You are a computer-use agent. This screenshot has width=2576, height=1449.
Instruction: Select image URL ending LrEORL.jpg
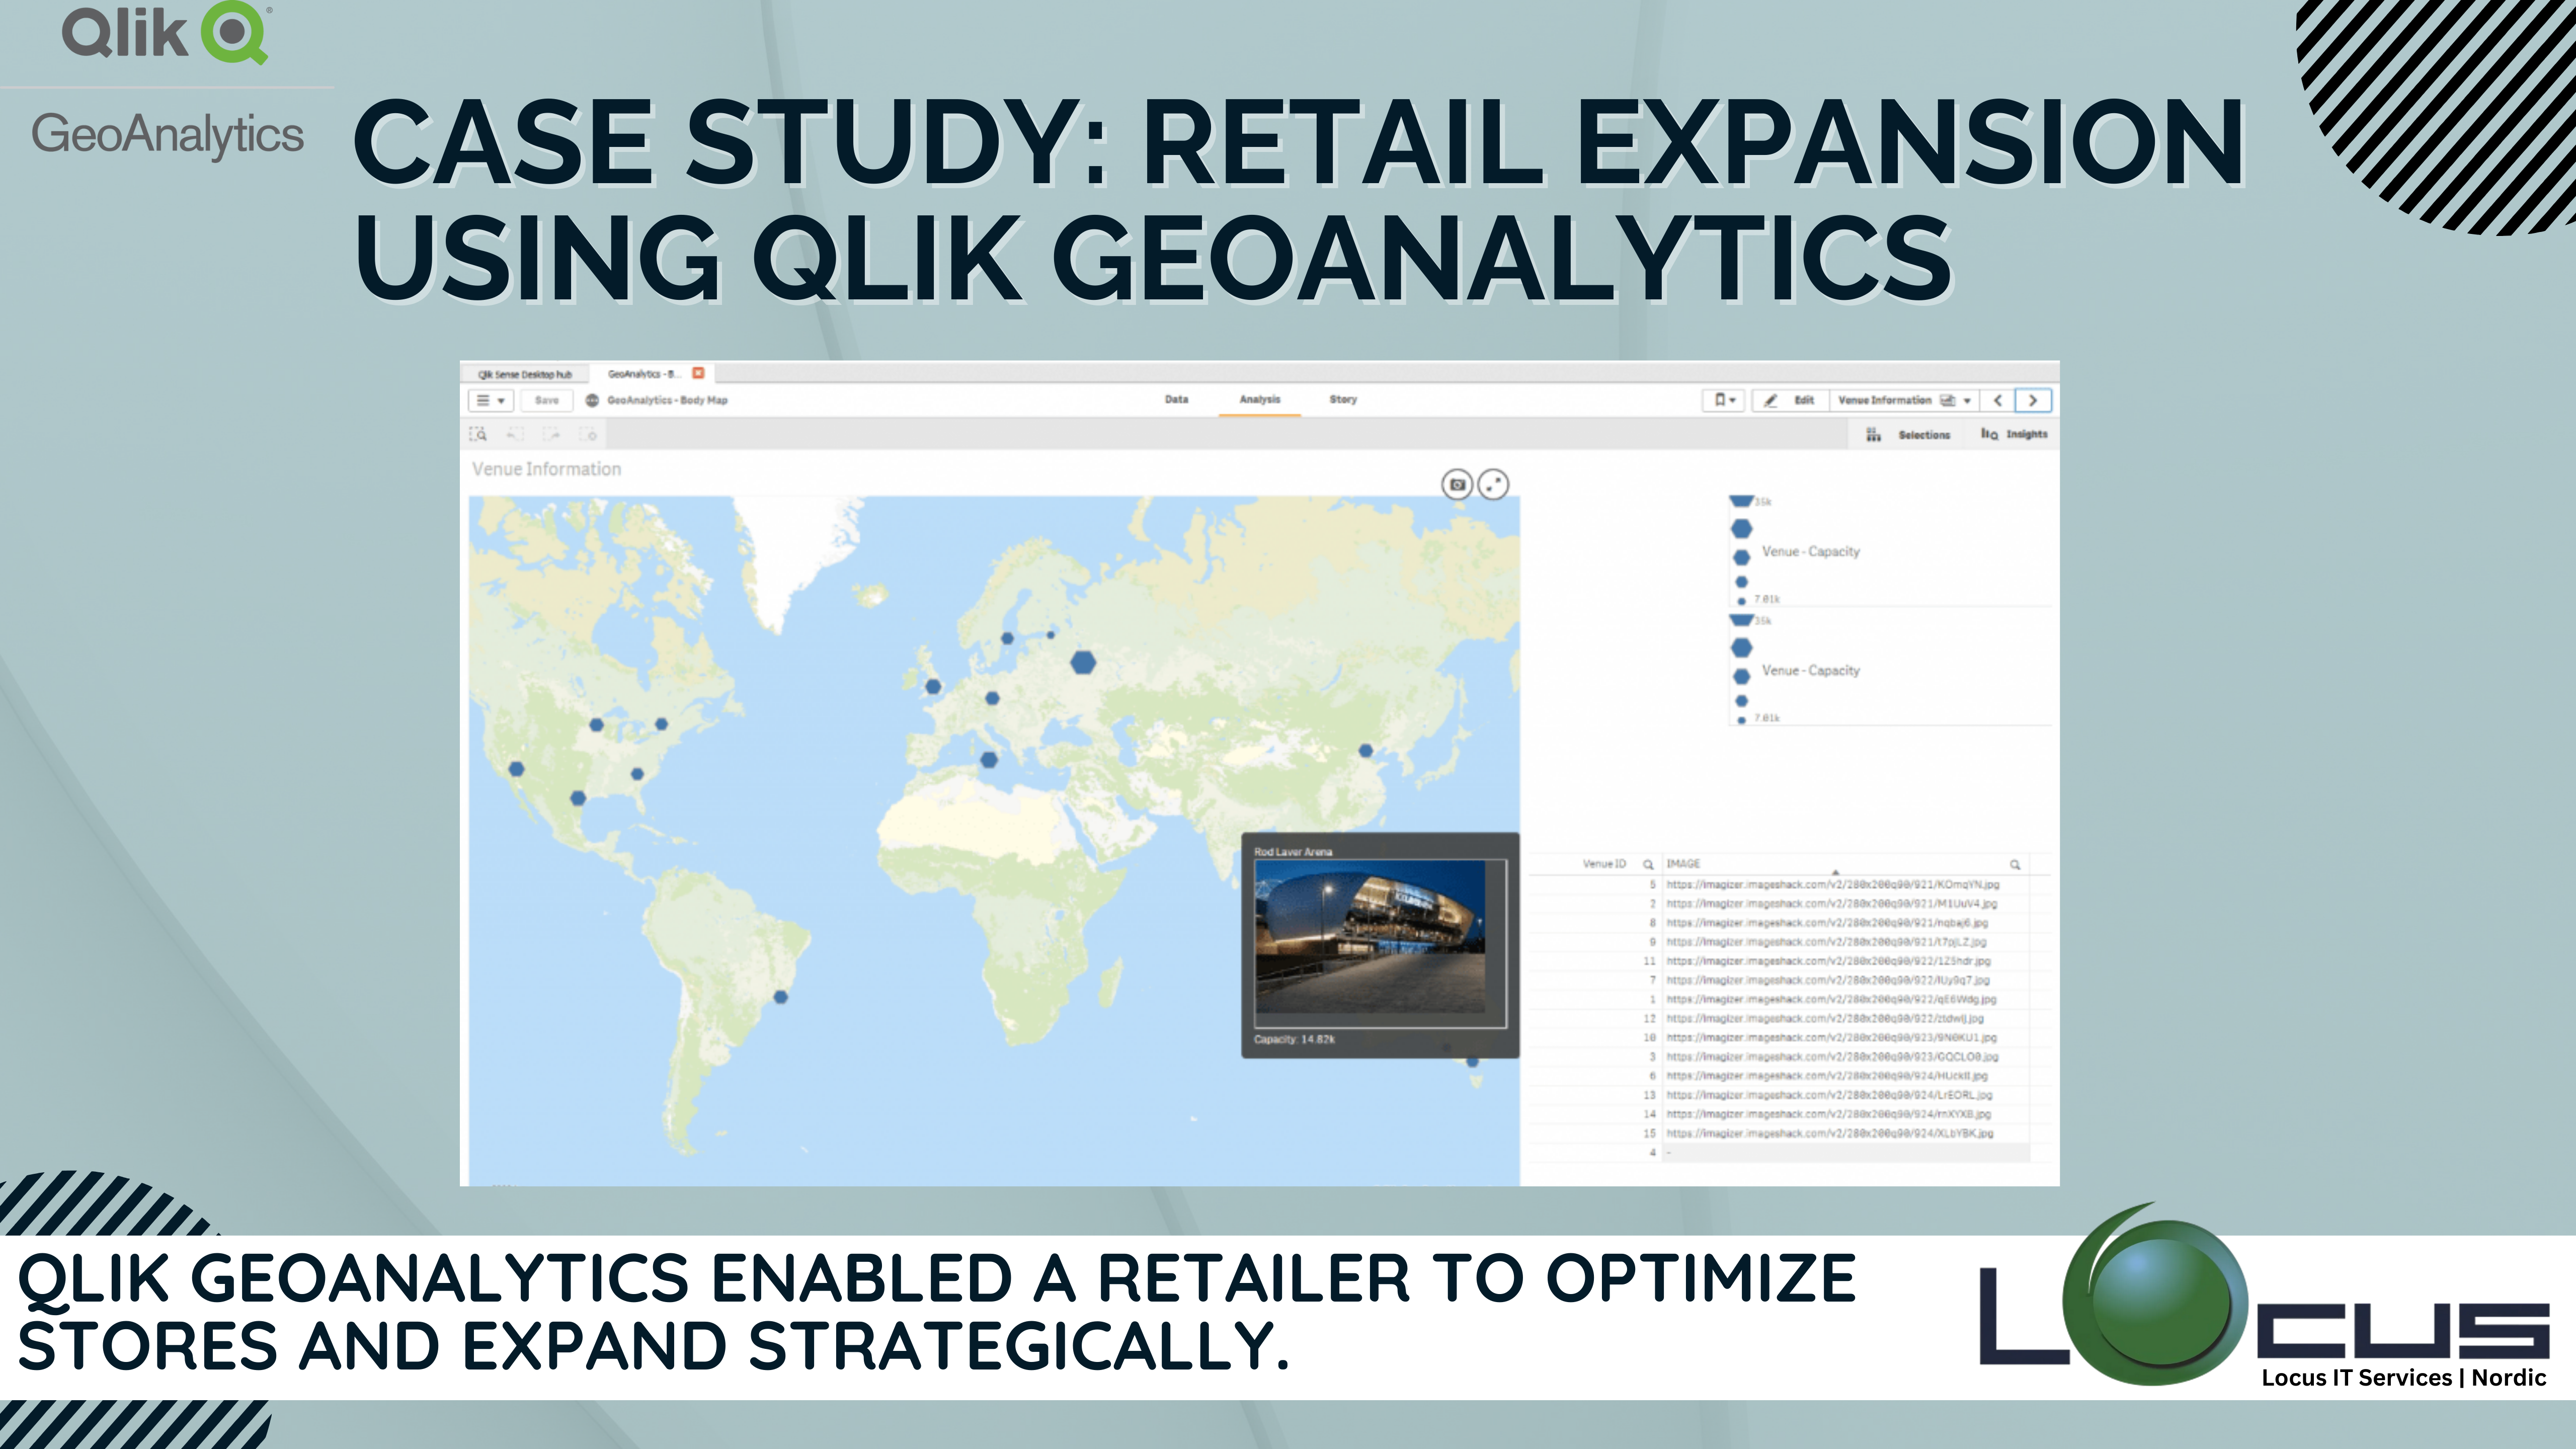(x=1829, y=1095)
